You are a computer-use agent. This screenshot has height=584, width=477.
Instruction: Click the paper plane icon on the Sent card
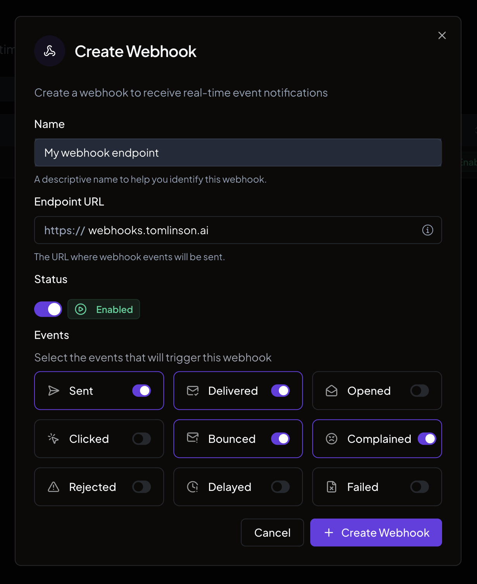click(x=54, y=390)
